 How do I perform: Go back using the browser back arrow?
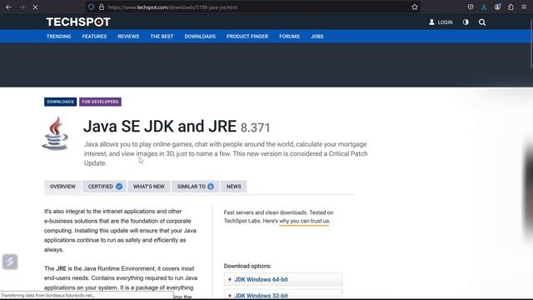click(8, 7)
